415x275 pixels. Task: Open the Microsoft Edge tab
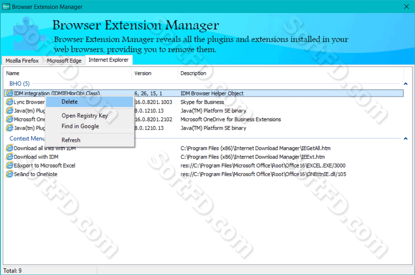(64, 61)
